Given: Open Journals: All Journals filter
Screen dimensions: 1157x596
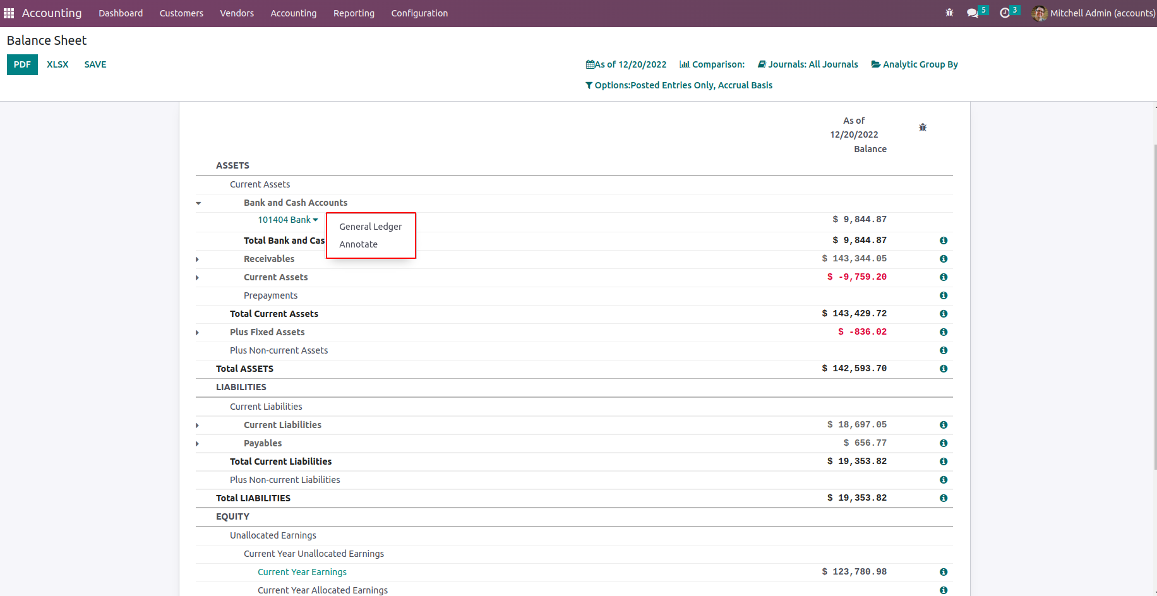Looking at the screenshot, I should click(808, 64).
